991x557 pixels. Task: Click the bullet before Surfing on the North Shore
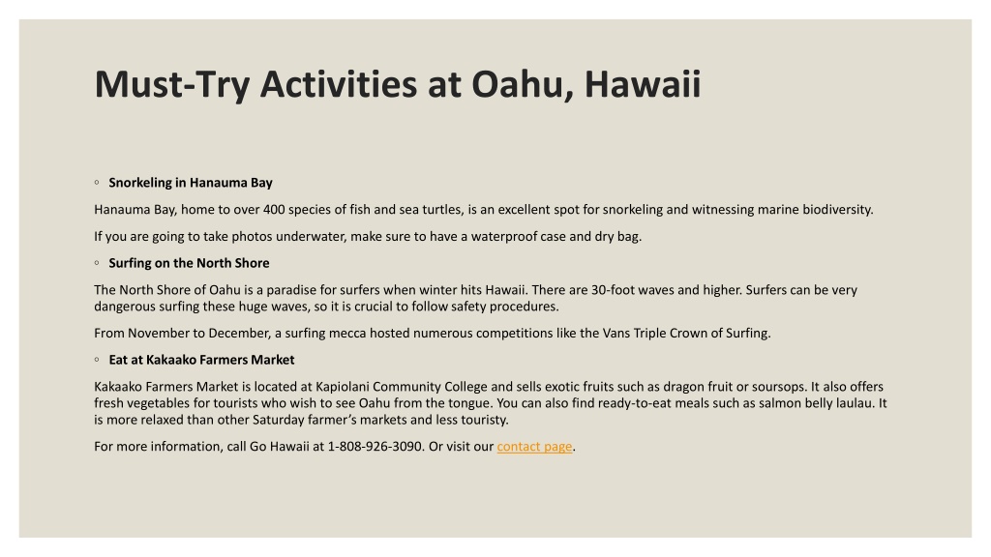coord(97,263)
